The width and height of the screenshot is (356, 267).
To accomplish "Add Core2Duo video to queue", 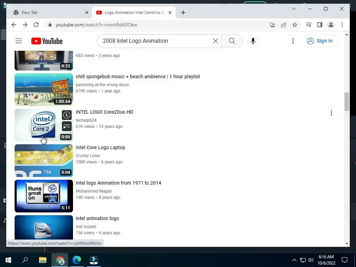I will (x=66, y=127).
